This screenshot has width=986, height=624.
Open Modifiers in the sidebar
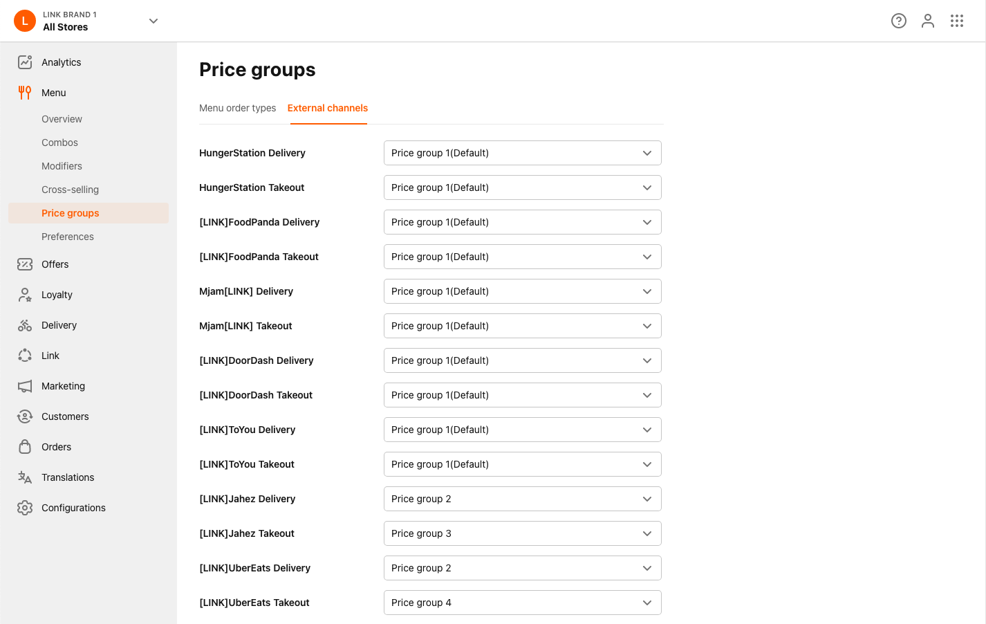tap(62, 166)
